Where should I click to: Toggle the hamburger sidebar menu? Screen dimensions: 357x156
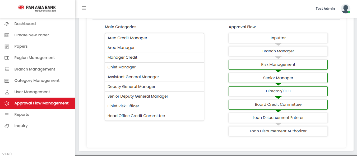(84, 8)
